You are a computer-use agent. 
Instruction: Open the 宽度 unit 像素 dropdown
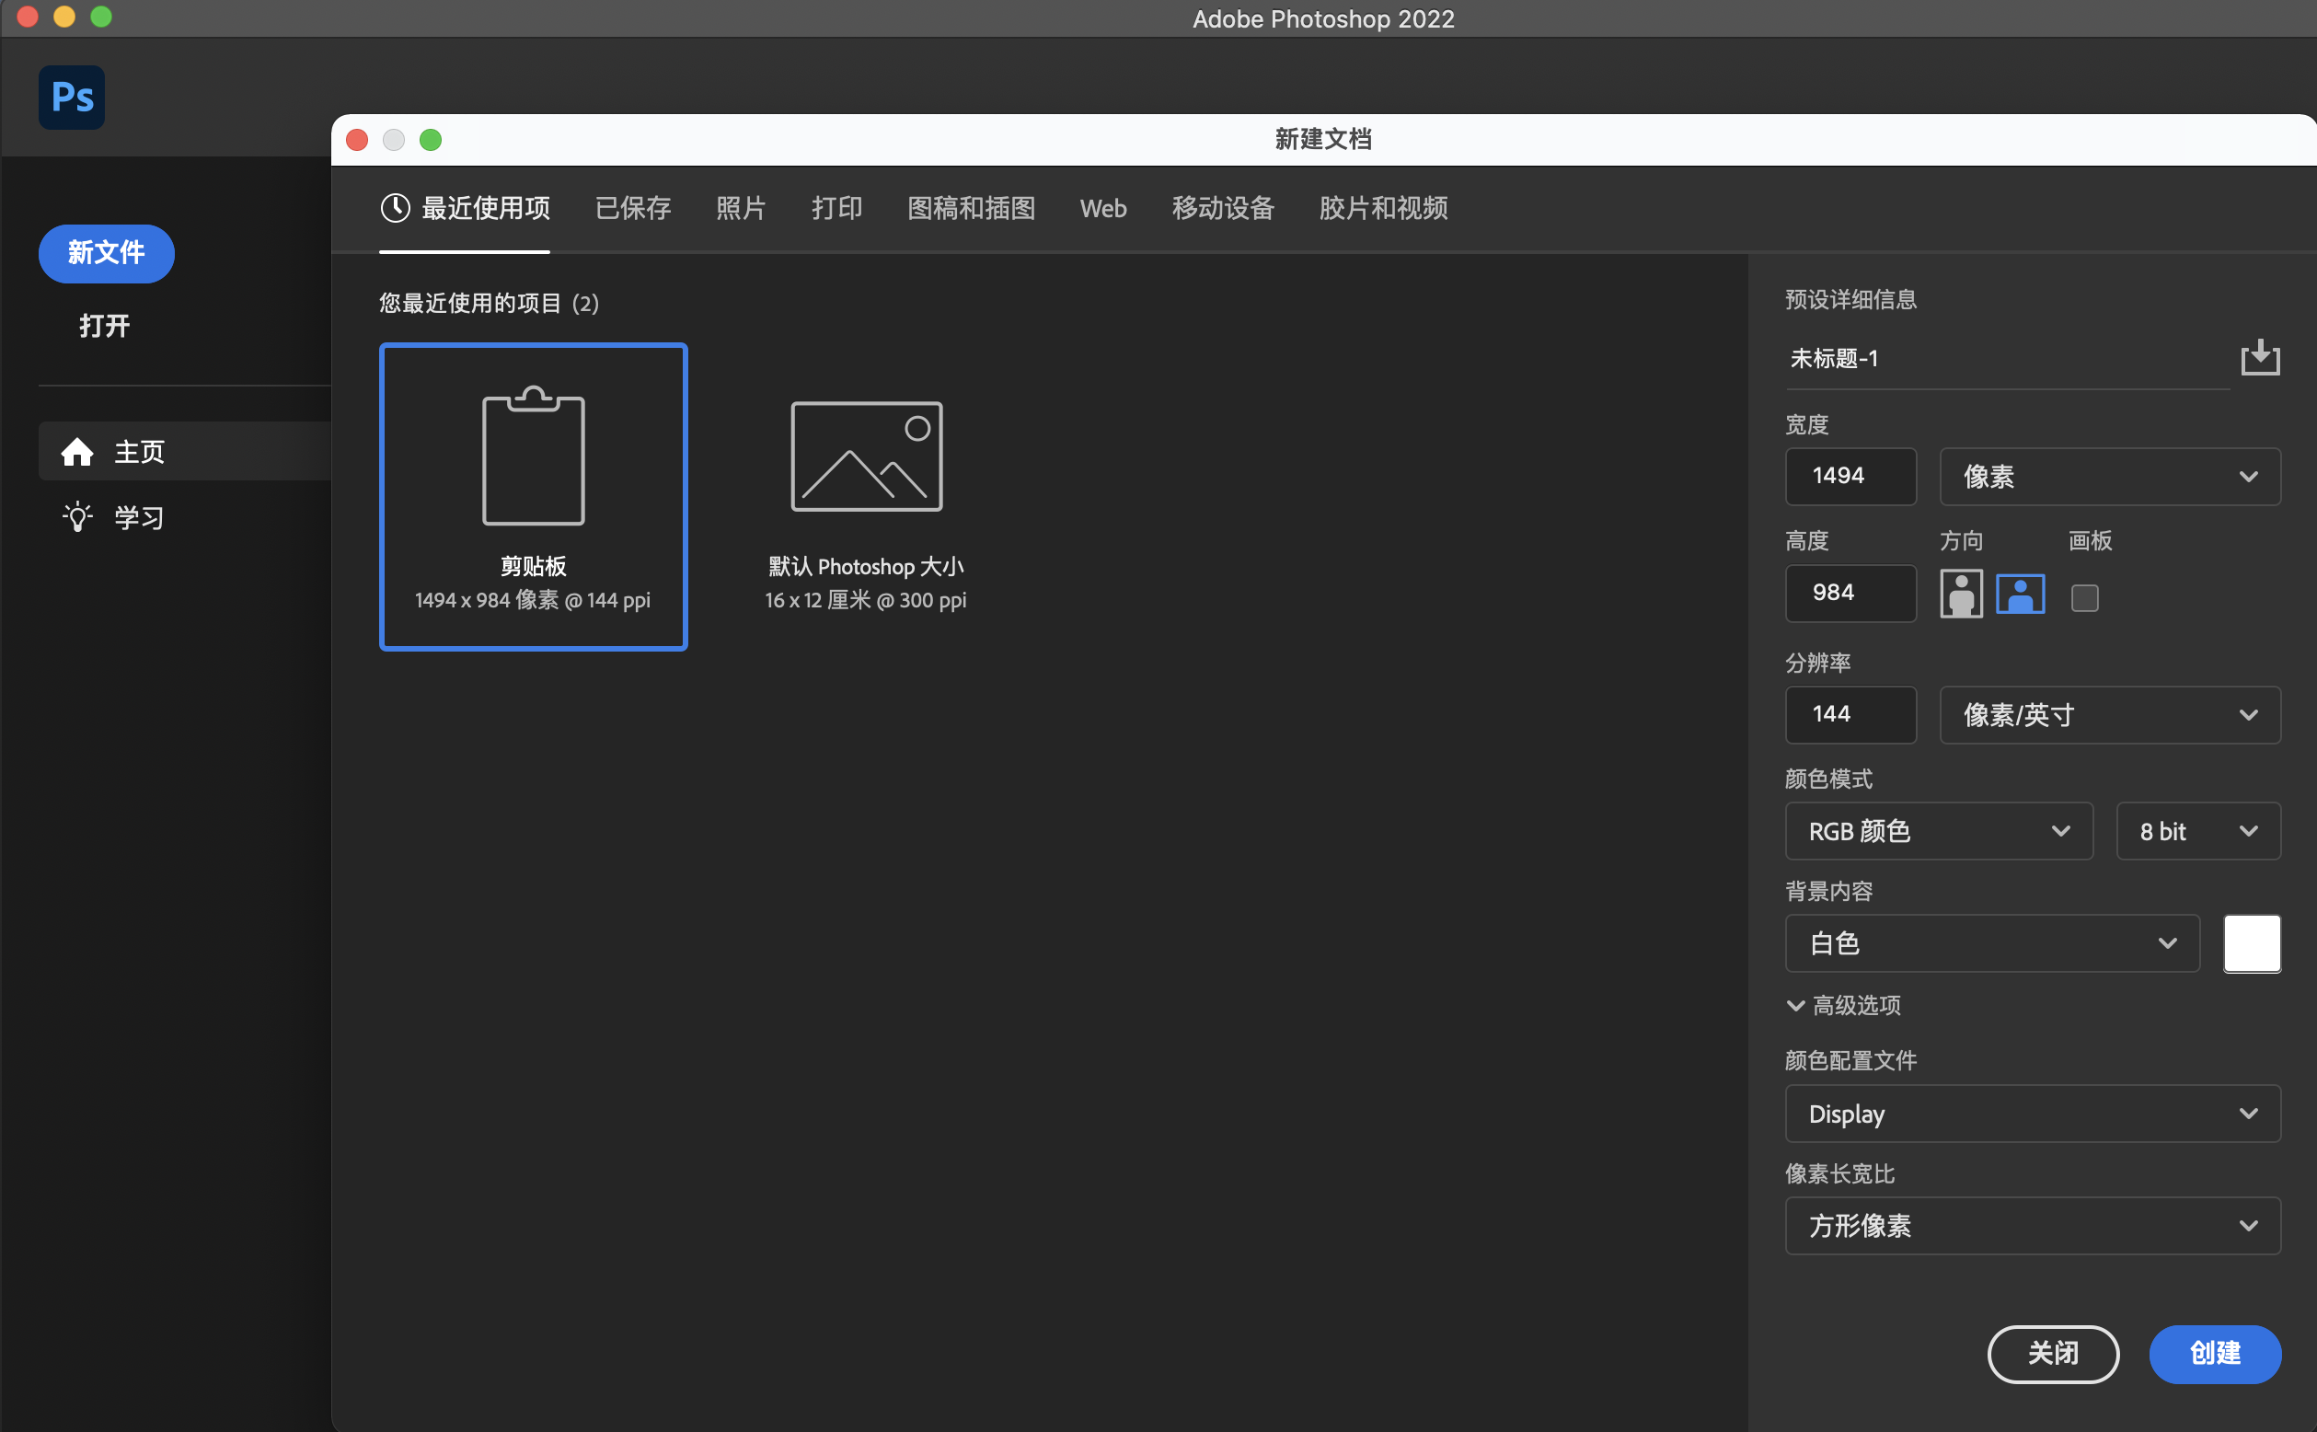(x=2110, y=477)
